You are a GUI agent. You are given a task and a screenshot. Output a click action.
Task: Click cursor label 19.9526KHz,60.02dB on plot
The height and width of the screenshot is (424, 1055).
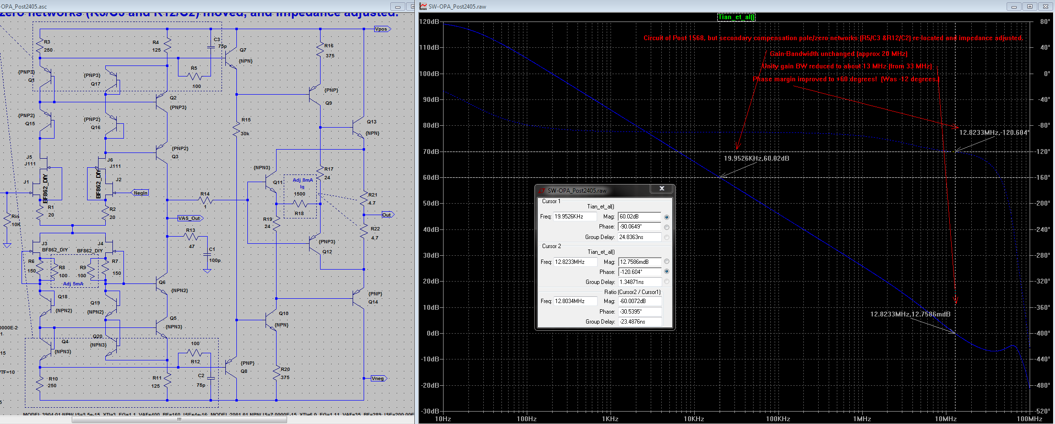756,158
